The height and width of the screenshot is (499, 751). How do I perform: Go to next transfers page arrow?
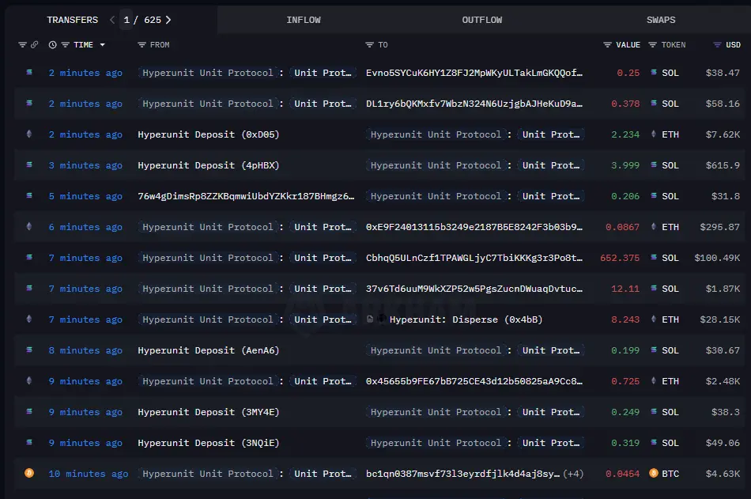click(x=168, y=20)
